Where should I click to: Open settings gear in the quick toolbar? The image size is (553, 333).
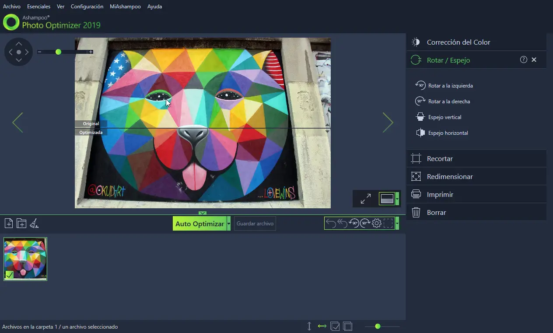coord(377,224)
